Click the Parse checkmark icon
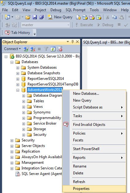This screenshot has width=130, height=193. point(126,25)
